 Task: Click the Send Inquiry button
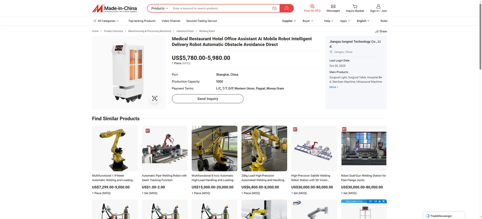pyautogui.click(x=208, y=99)
